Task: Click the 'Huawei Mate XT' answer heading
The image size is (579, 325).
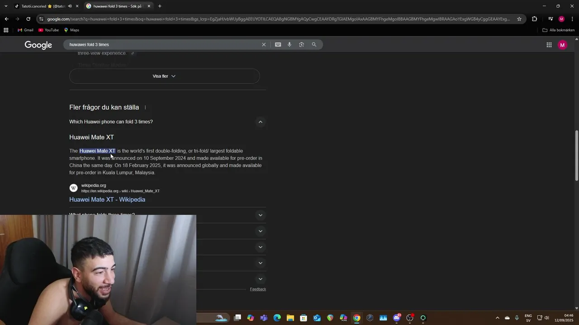Action: 91,137
